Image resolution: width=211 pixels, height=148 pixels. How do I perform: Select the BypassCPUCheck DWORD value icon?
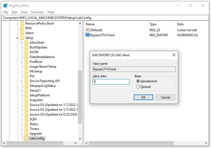tap(87, 35)
